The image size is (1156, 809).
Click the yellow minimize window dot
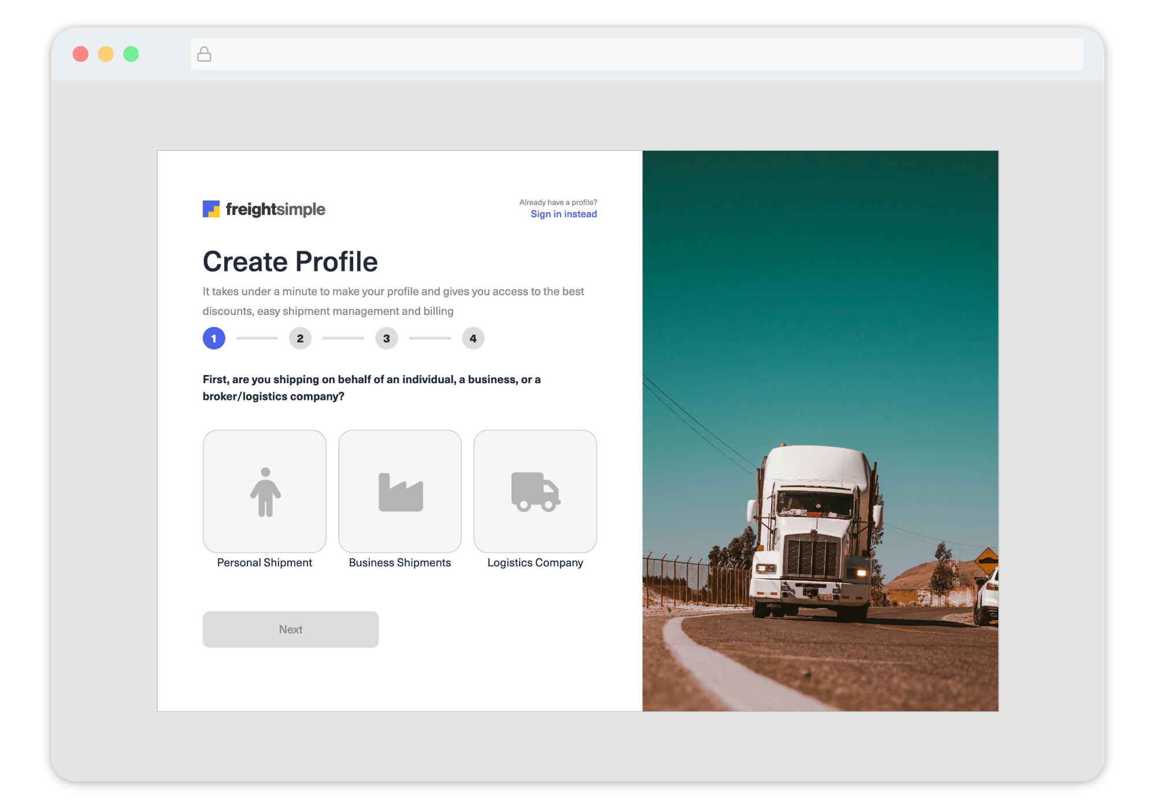(106, 54)
